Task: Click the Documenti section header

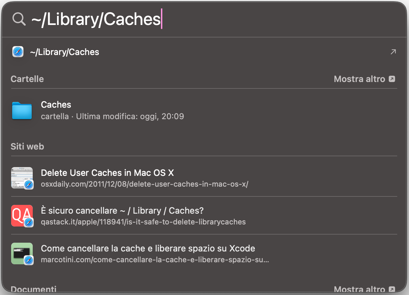Action: (33, 289)
